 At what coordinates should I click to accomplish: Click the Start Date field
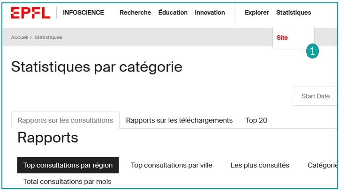(315, 96)
